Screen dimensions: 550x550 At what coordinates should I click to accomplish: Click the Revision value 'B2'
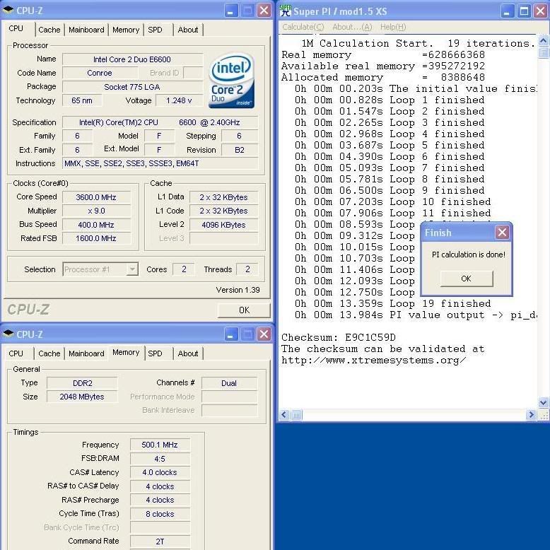(240, 150)
